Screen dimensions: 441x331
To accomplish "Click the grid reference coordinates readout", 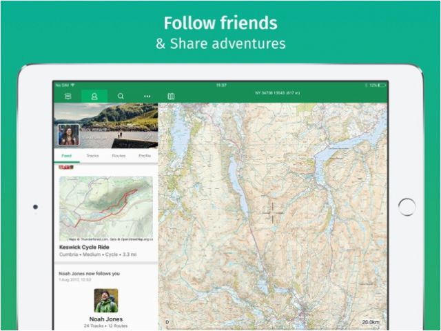I will pyautogui.click(x=277, y=92).
